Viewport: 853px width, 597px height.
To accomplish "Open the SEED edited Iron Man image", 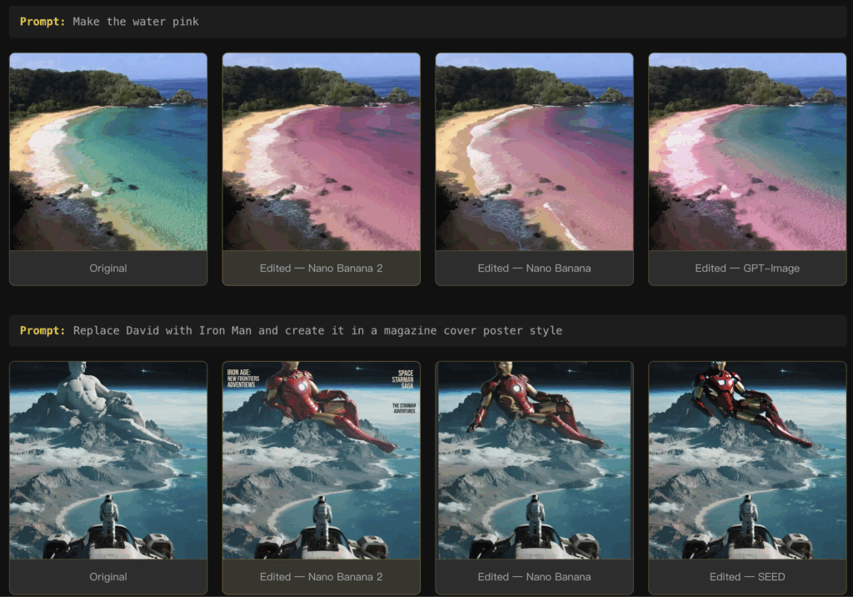I will click(x=747, y=459).
